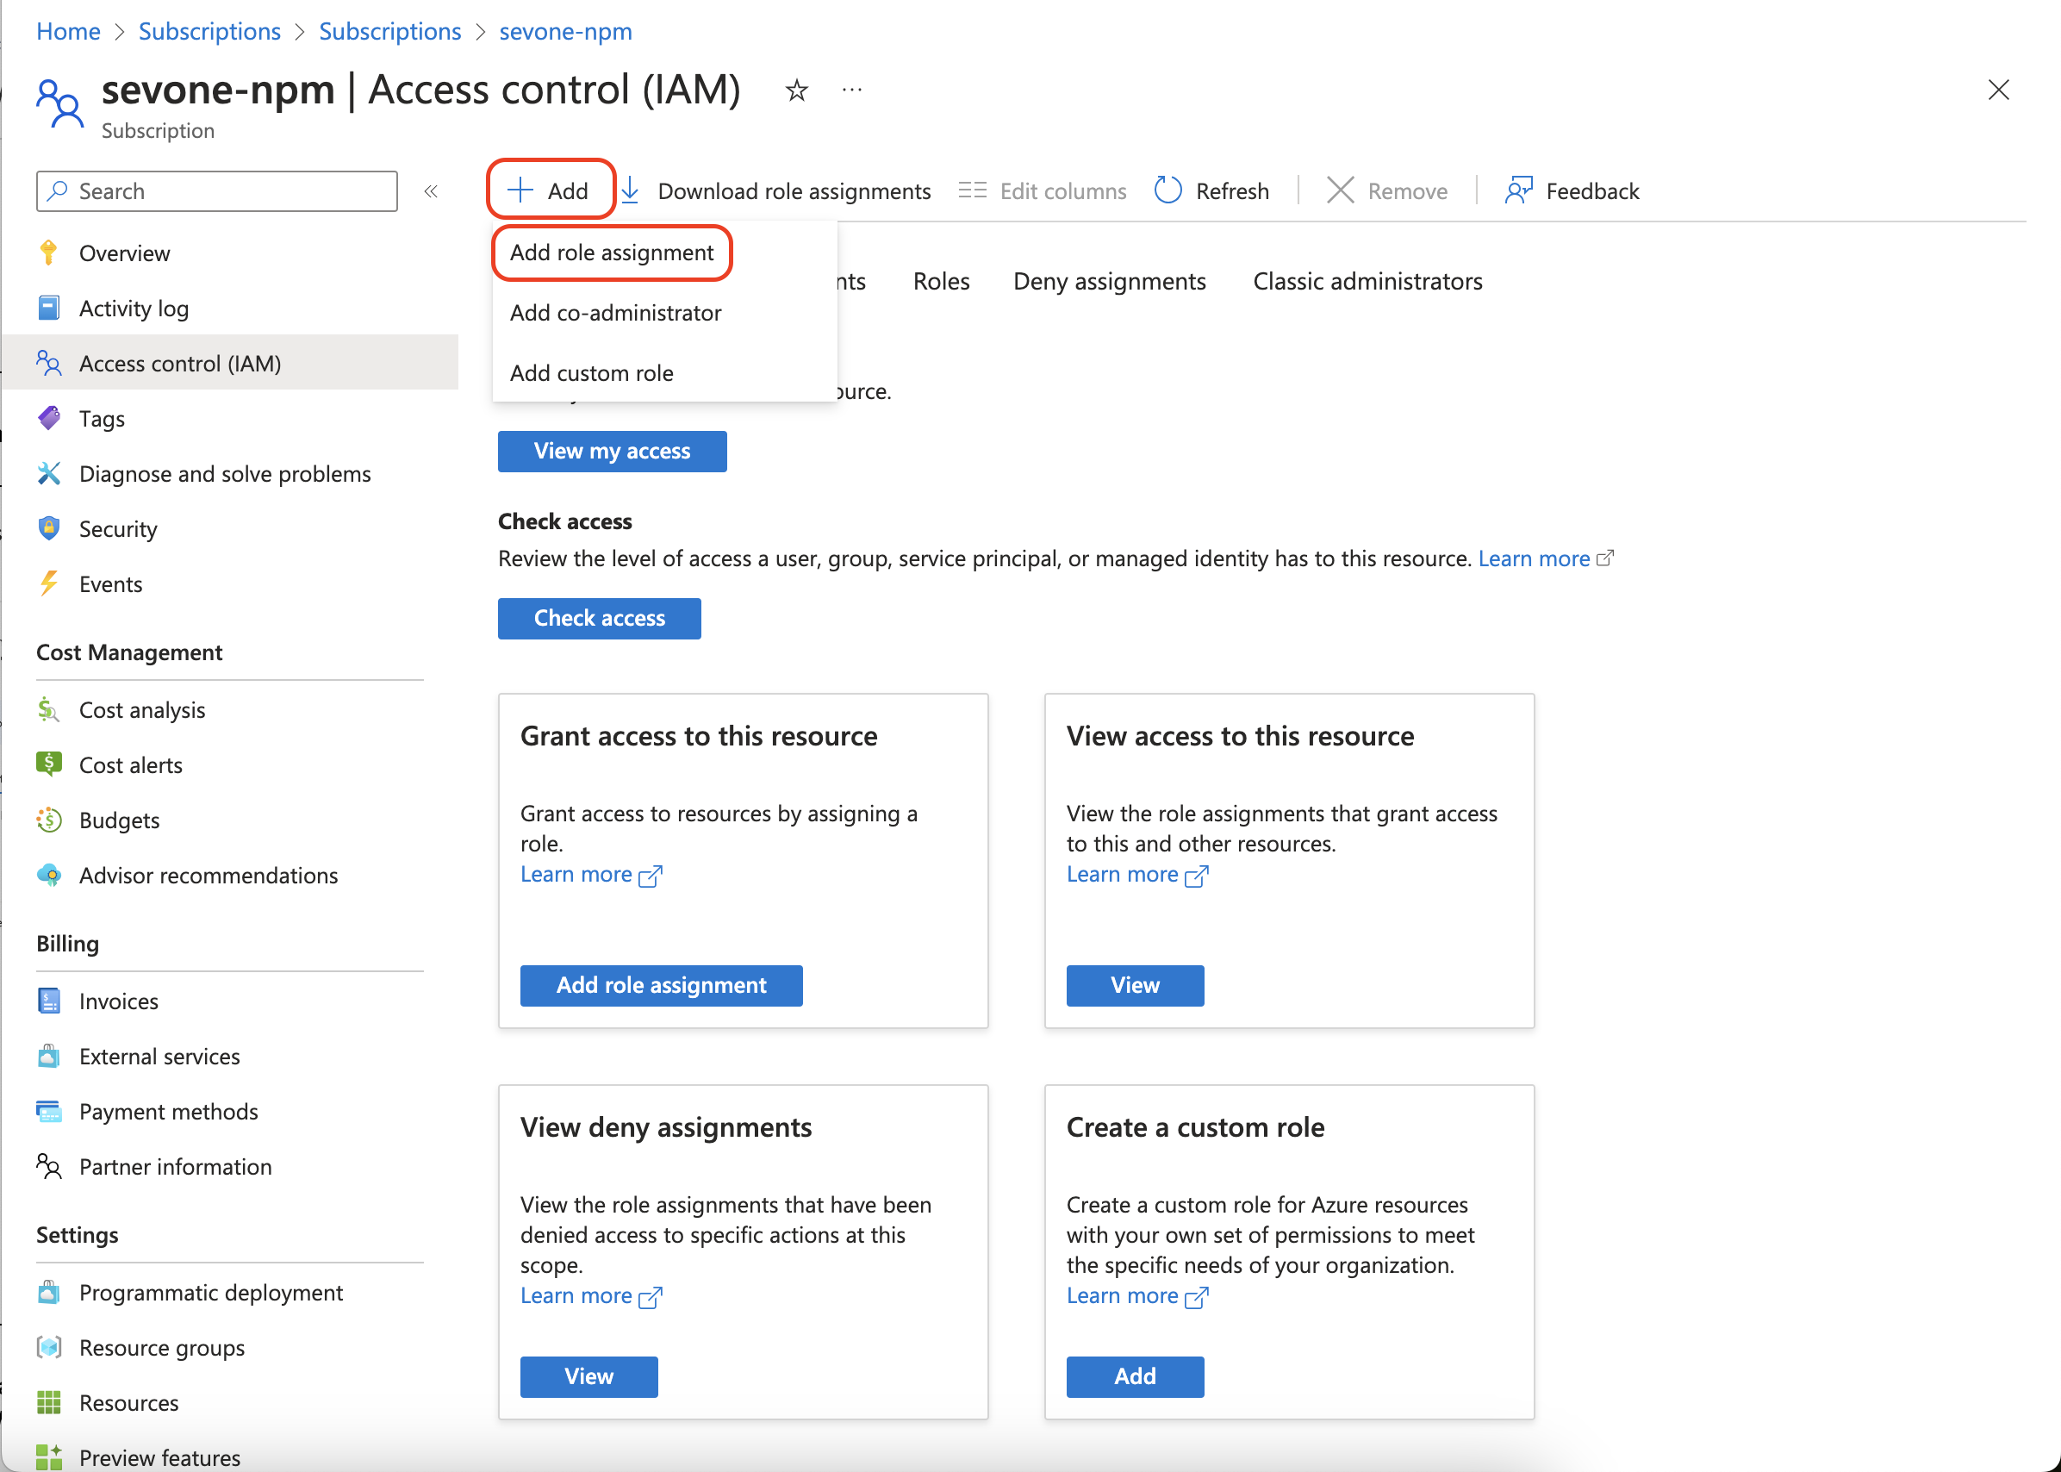Click Add button in Create a custom role card
The width and height of the screenshot is (2061, 1472).
pyautogui.click(x=1134, y=1376)
